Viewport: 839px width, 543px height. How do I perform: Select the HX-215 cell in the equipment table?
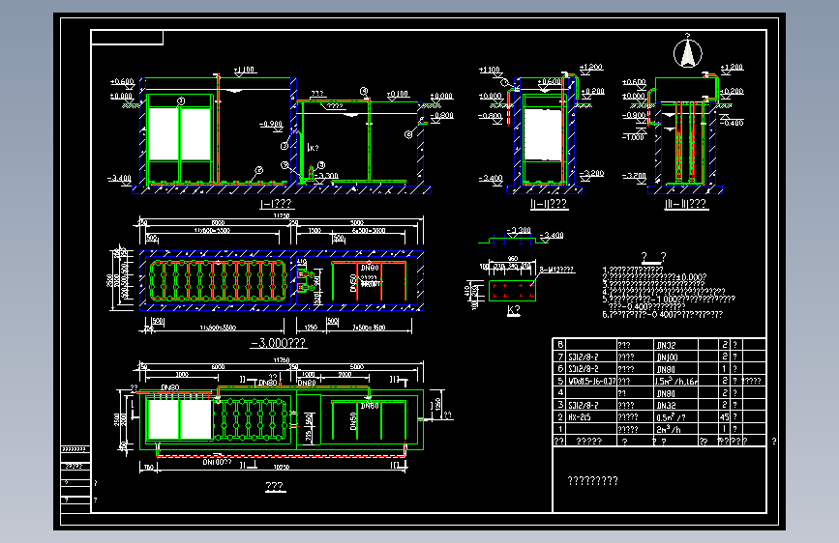click(x=579, y=416)
